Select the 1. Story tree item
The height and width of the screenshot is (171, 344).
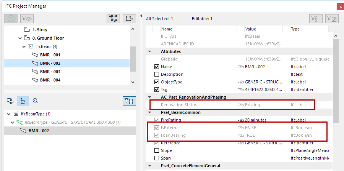[40, 30]
